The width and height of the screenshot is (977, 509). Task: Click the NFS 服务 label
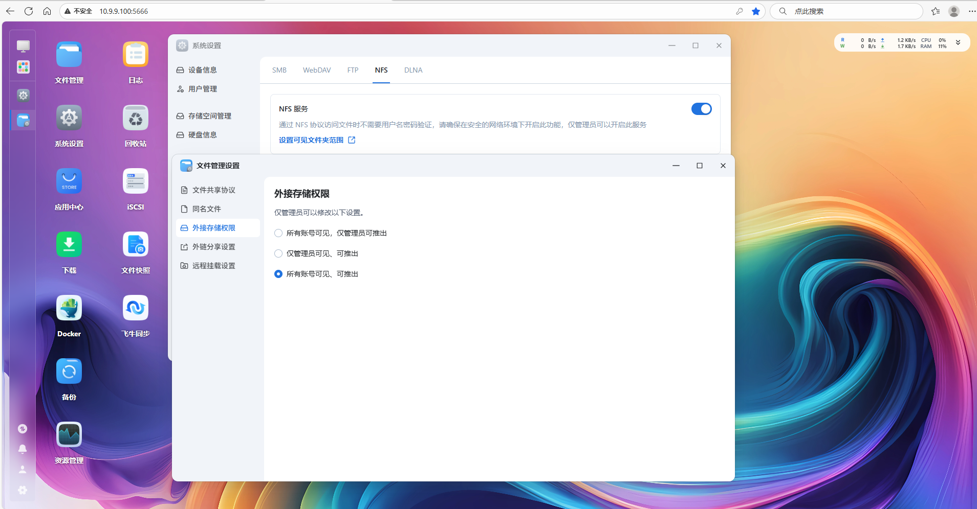[293, 109]
